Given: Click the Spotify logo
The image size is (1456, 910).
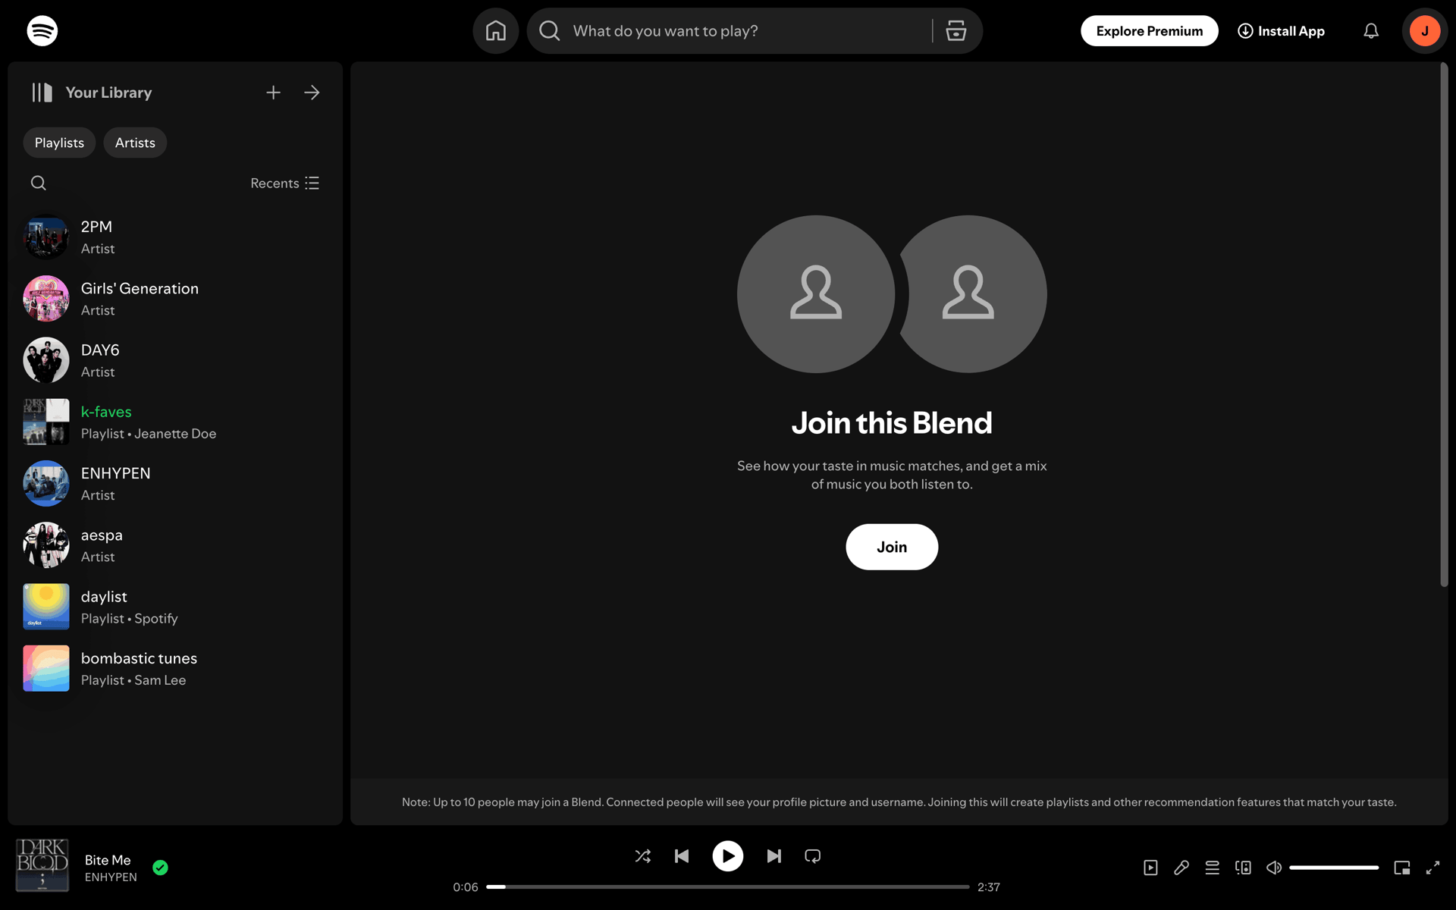Looking at the screenshot, I should (42, 31).
